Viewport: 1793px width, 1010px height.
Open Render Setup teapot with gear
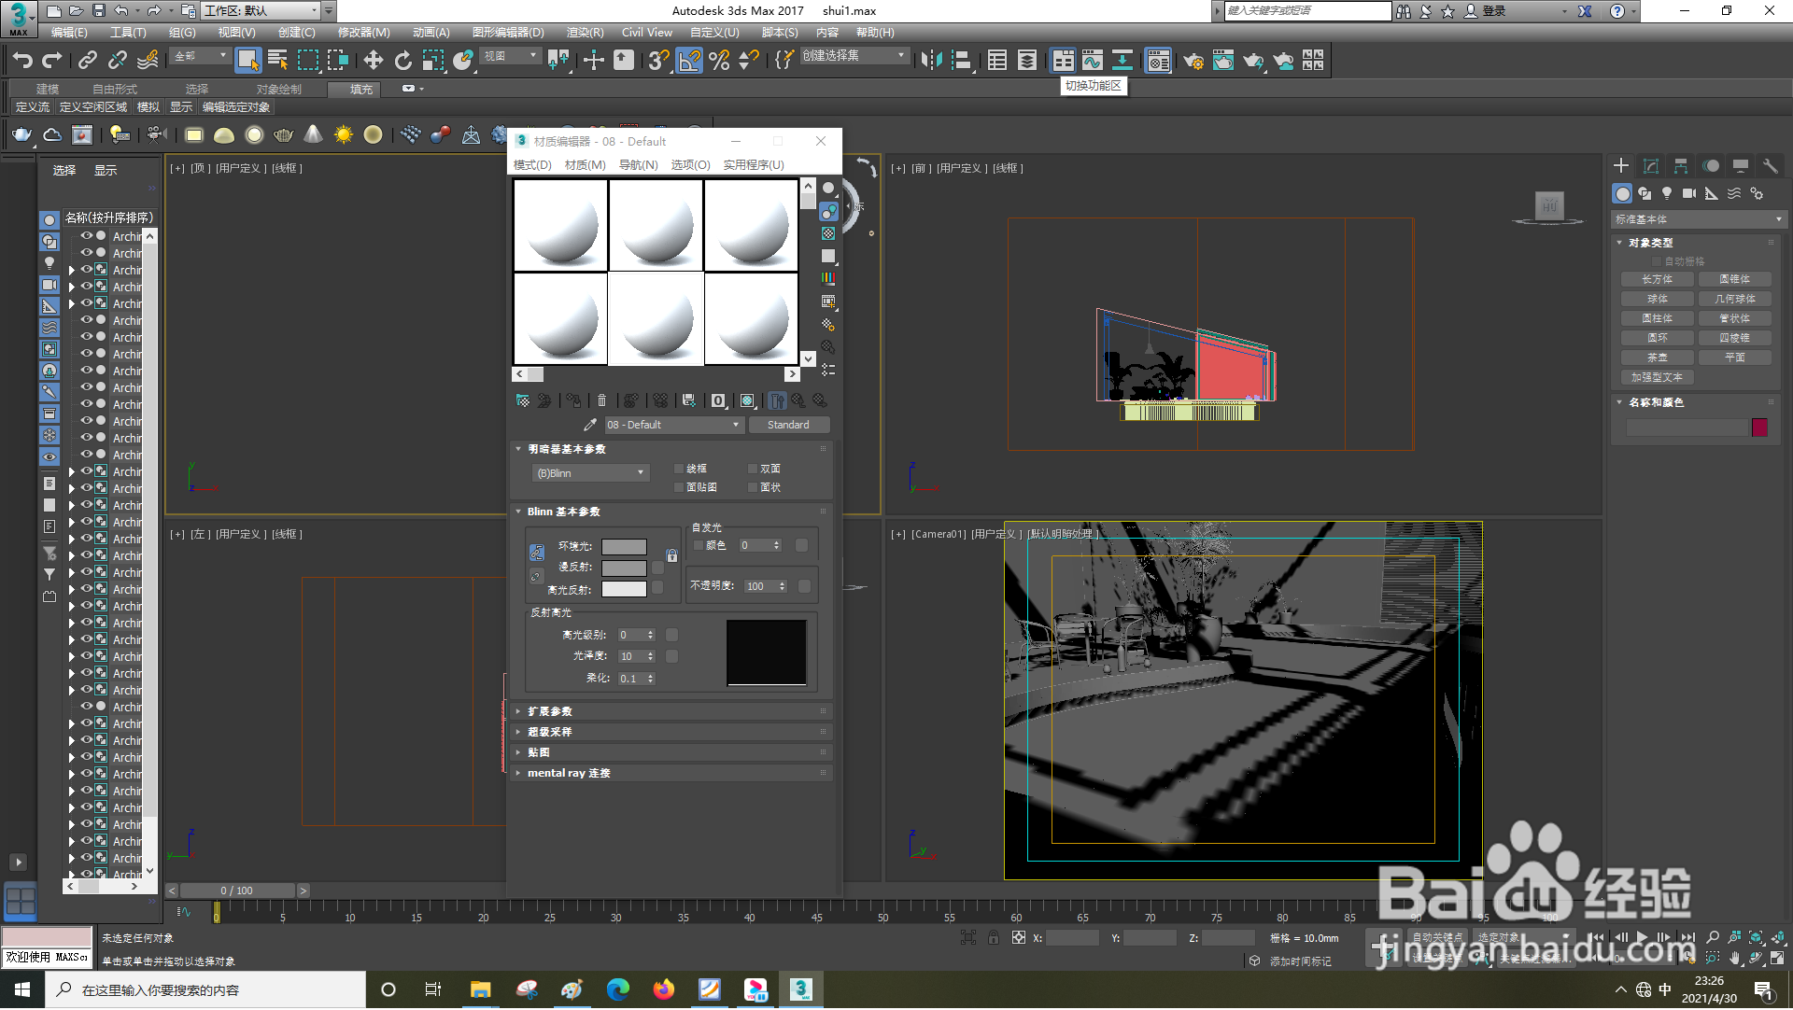1193,61
